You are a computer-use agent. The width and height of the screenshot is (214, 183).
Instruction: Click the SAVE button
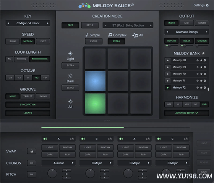coord(204,172)
